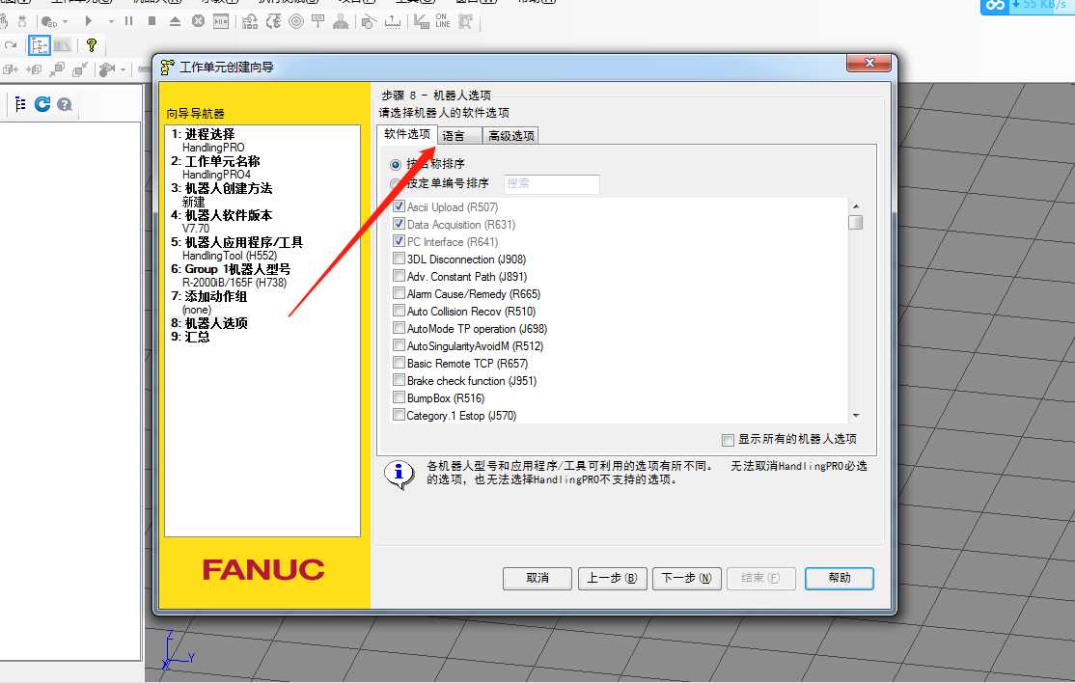Check Alarm Cause/Remedy (R665)

[x=399, y=293]
